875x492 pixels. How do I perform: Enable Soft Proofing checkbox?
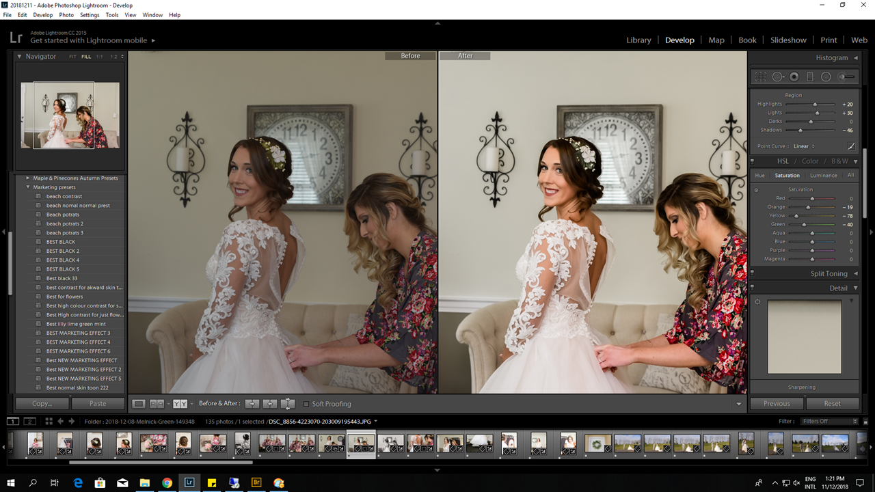306,404
